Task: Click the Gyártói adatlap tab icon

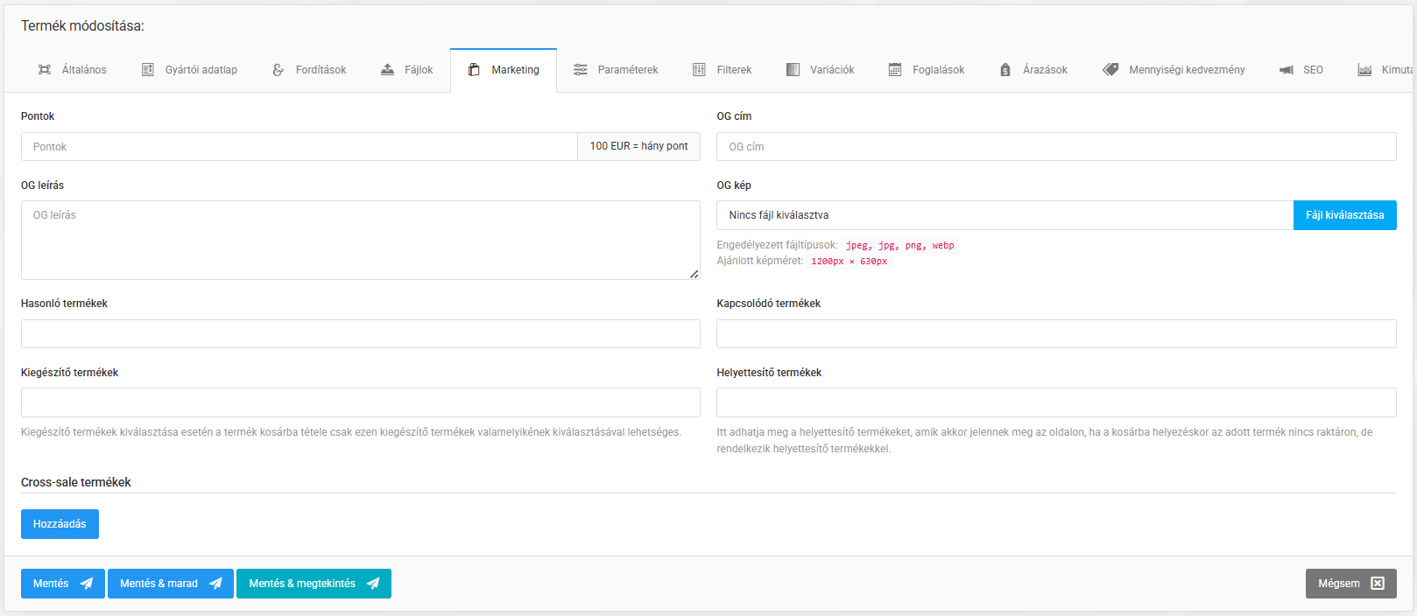Action: [148, 70]
